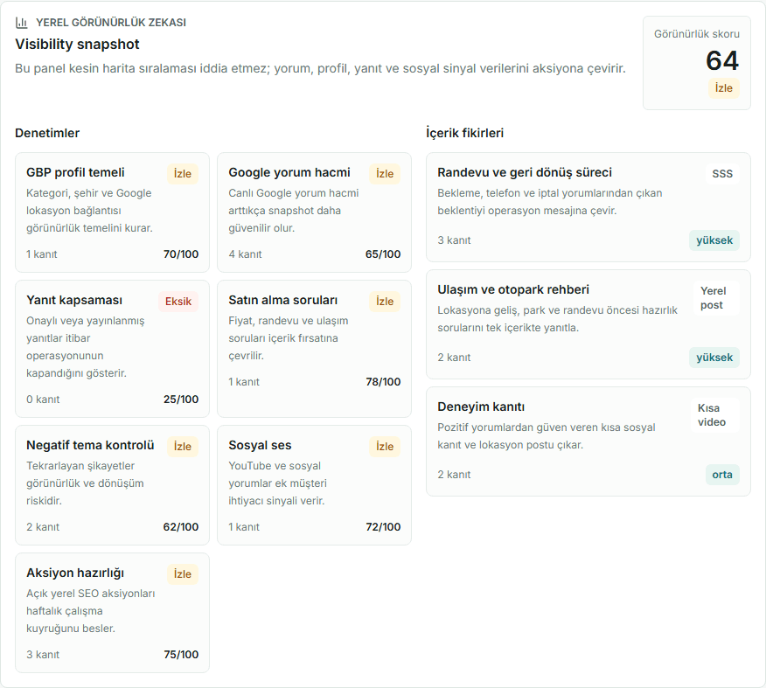Open the GBP profil temeli card title

coord(75,172)
